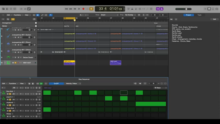
Task: Open the Mixer from control bar
Action: (x=25, y=9)
